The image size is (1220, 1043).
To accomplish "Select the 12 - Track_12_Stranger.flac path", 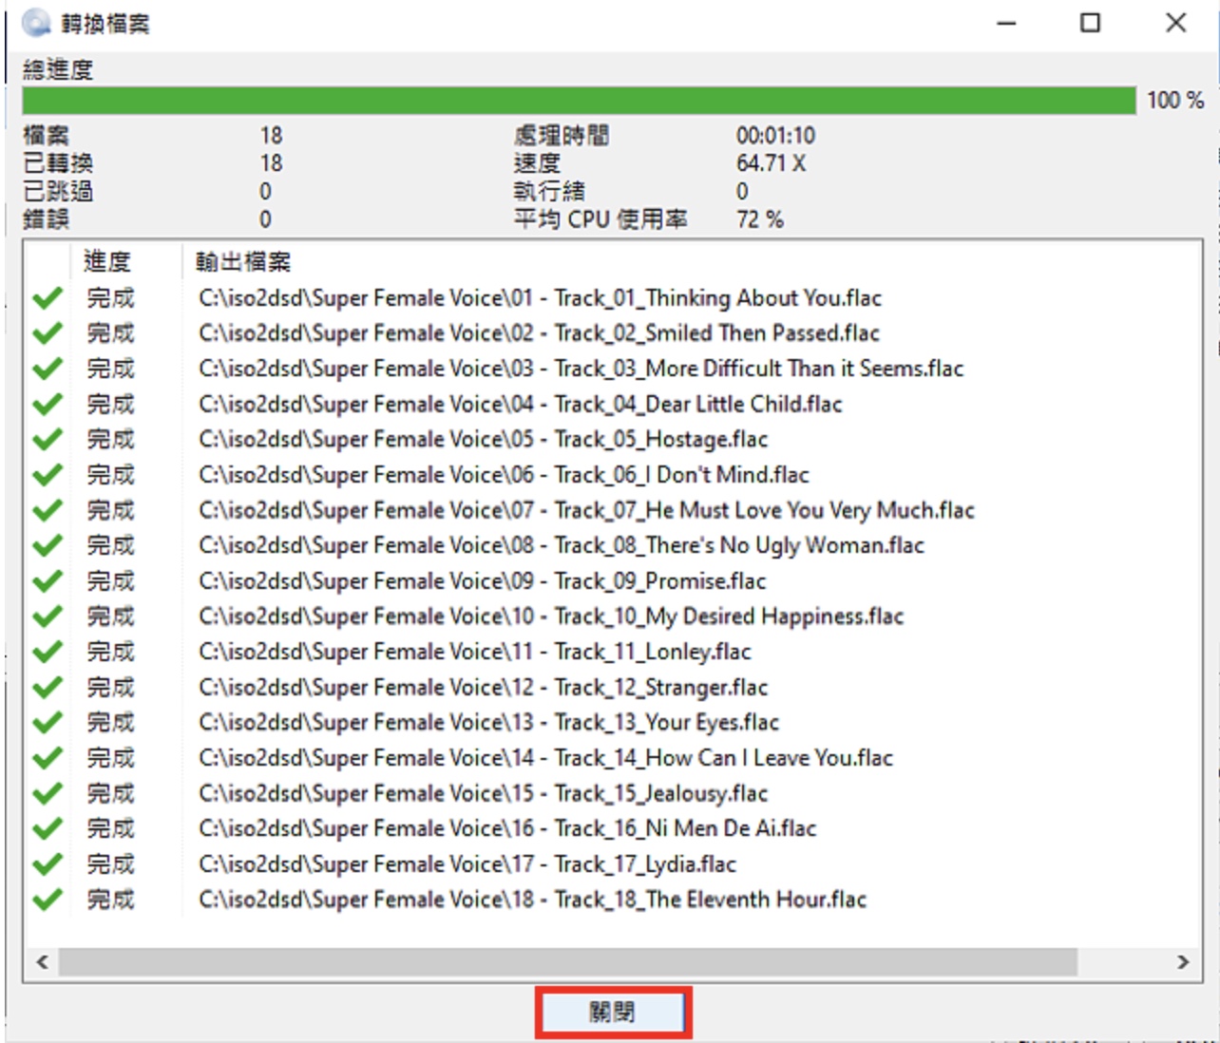I will (483, 688).
